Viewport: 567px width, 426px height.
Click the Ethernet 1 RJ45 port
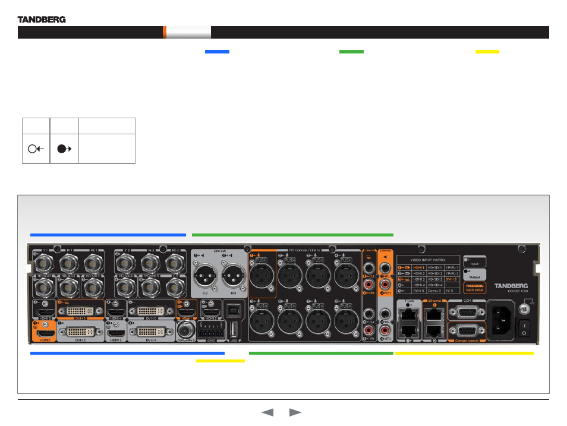pos(434,315)
